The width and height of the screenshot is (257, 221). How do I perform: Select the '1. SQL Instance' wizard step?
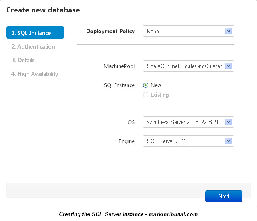click(35, 33)
